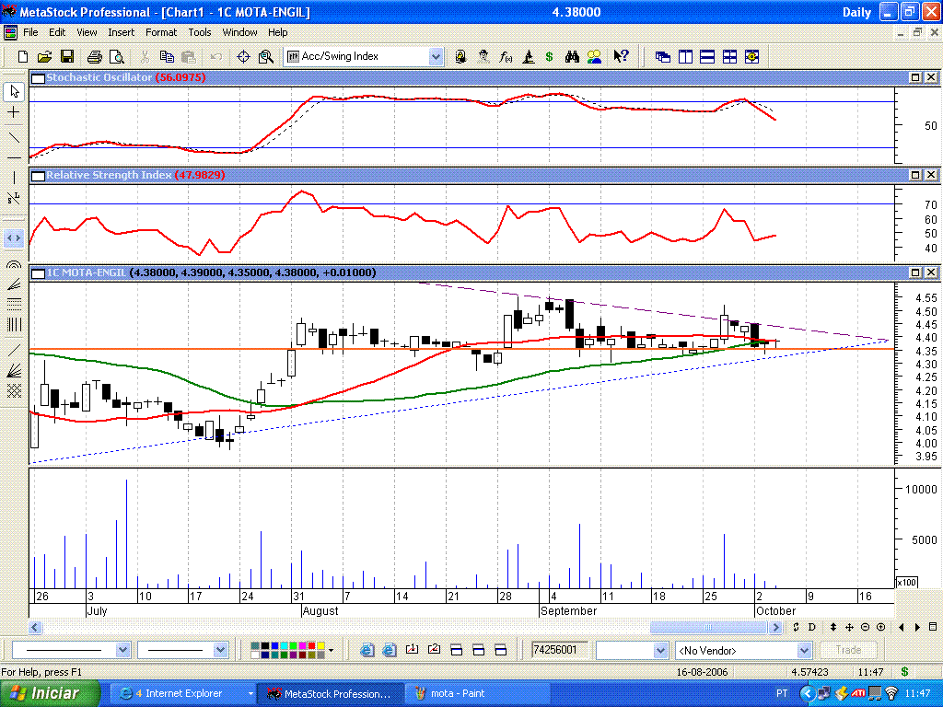Open Print Preview from the toolbar
Viewport: 943px width, 707px height.
click(x=116, y=56)
